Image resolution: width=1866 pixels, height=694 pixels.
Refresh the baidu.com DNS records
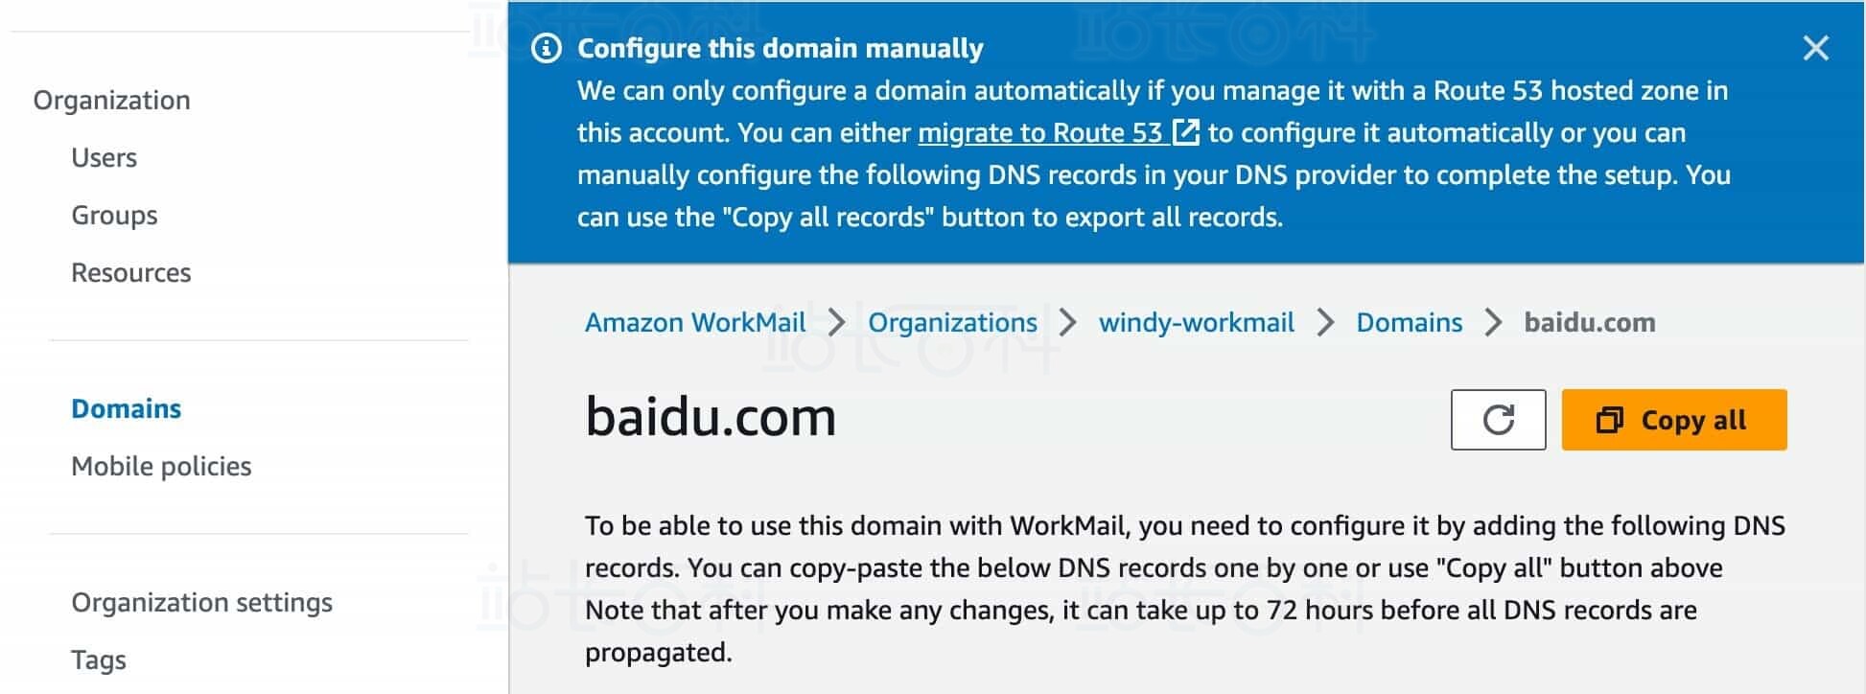click(x=1498, y=420)
